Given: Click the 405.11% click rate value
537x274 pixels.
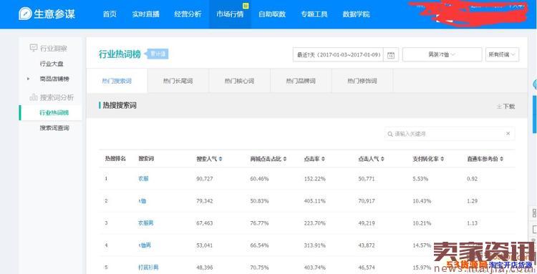Looking at the screenshot, I should tap(314, 201).
